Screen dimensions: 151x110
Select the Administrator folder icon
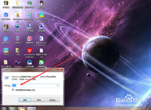click(x=18, y=17)
